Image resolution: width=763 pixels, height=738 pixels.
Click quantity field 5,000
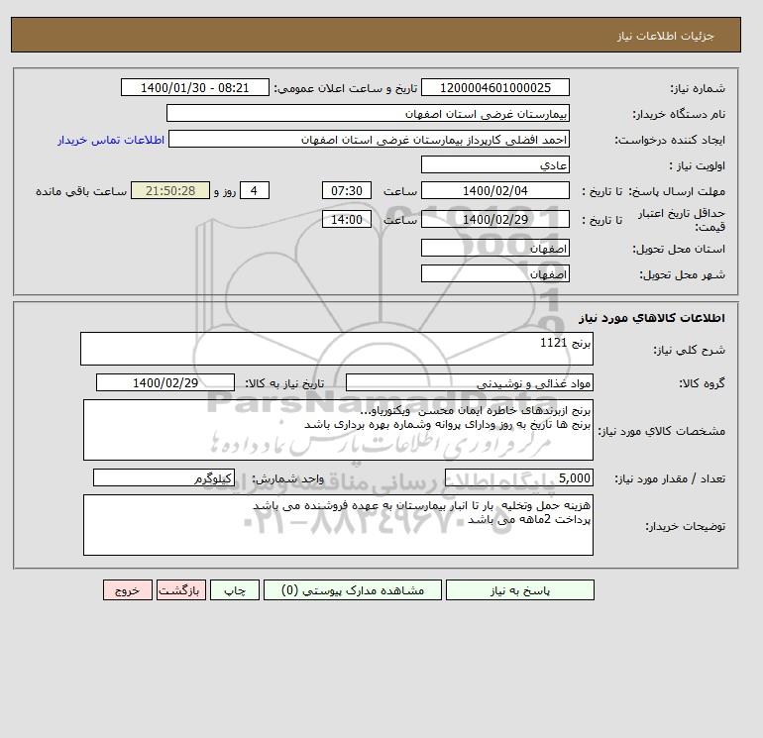click(518, 478)
